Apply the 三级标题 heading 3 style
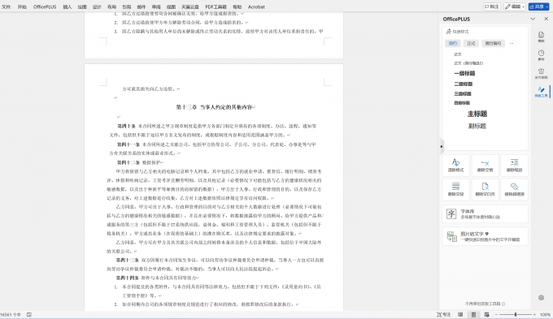This screenshot has height=319, width=553. [x=463, y=93]
